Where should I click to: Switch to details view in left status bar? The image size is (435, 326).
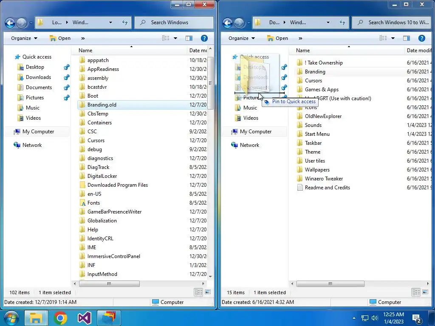[x=199, y=292]
